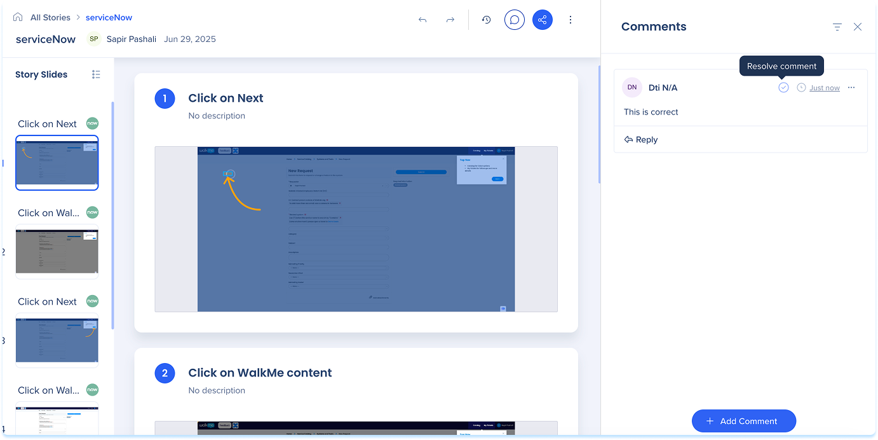Open the story three-dot options menu
The width and height of the screenshot is (878, 440).
570,20
